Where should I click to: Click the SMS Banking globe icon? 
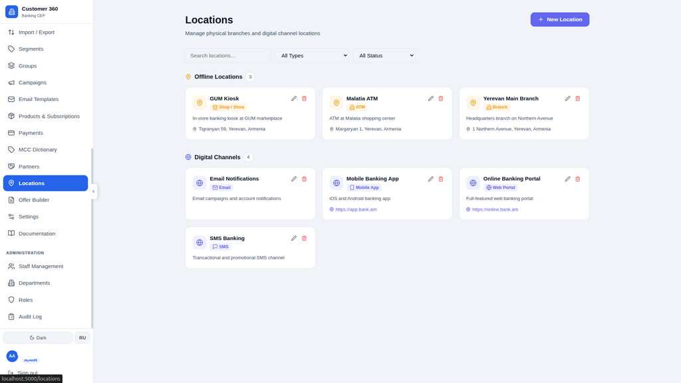pyautogui.click(x=200, y=243)
